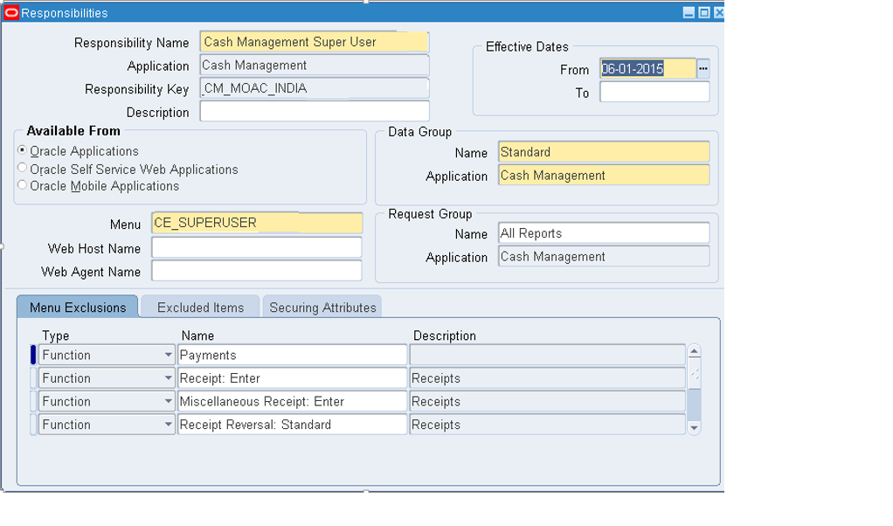893x526 pixels.
Task: Open the date picker for Effective From date
Action: tap(706, 67)
